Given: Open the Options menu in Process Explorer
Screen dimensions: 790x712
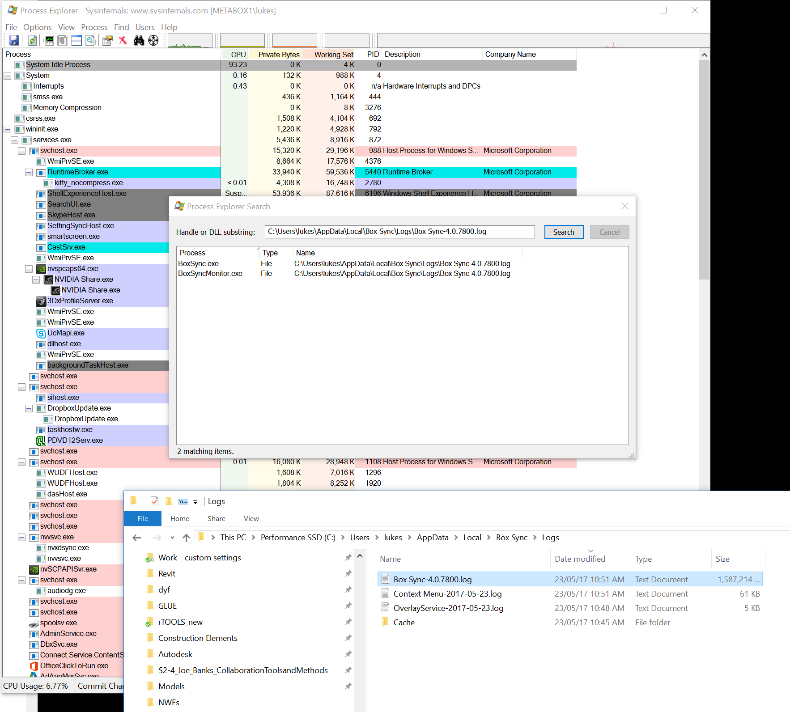Looking at the screenshot, I should [x=37, y=27].
